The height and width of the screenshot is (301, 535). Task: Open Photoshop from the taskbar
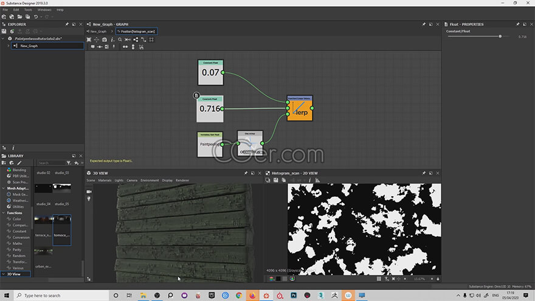pyautogui.click(x=294, y=296)
